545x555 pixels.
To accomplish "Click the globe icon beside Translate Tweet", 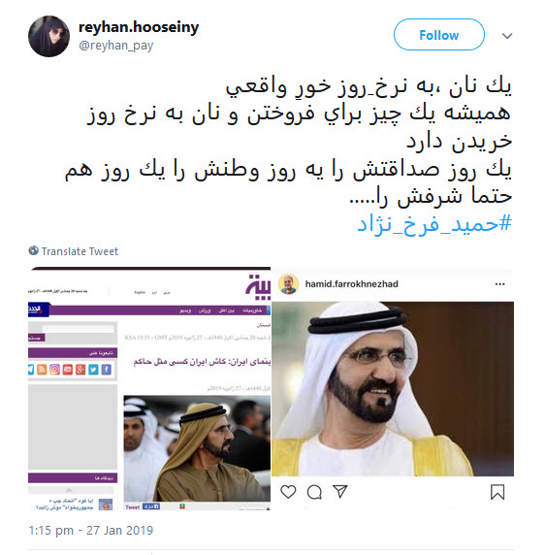I will (34, 250).
